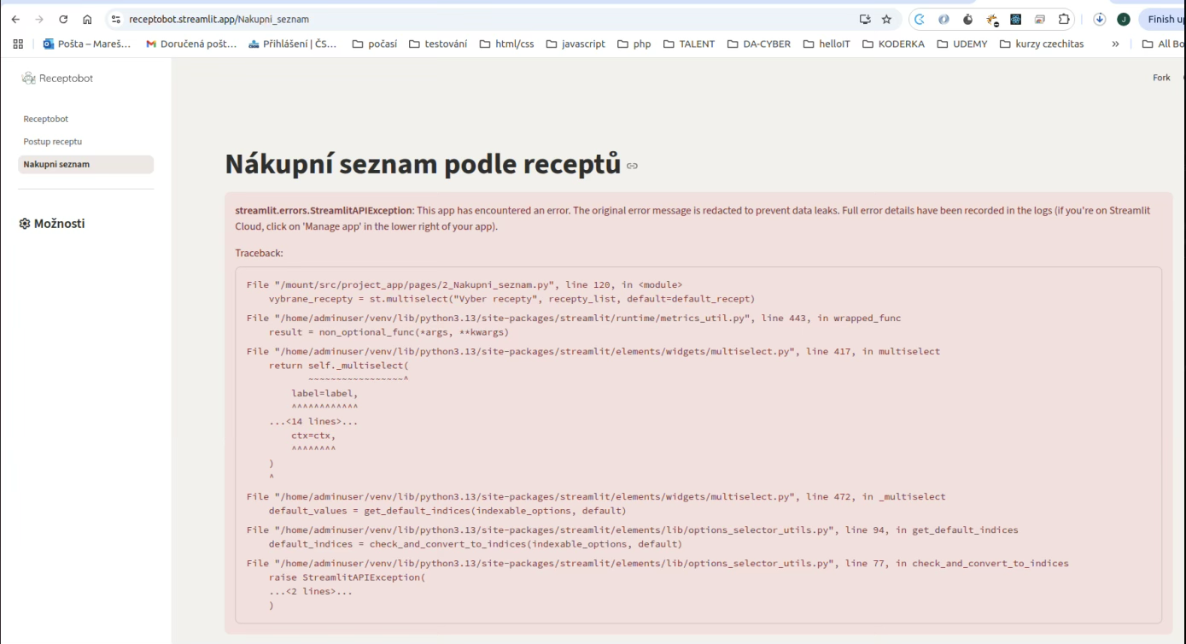
Task: Open the browser Extensions puzzle icon
Action: click(1064, 19)
